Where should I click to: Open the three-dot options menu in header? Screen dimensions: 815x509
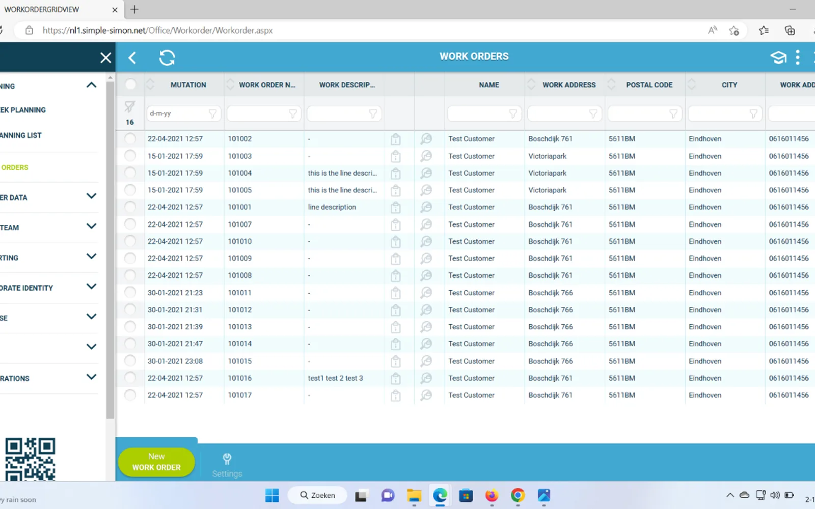coord(798,58)
